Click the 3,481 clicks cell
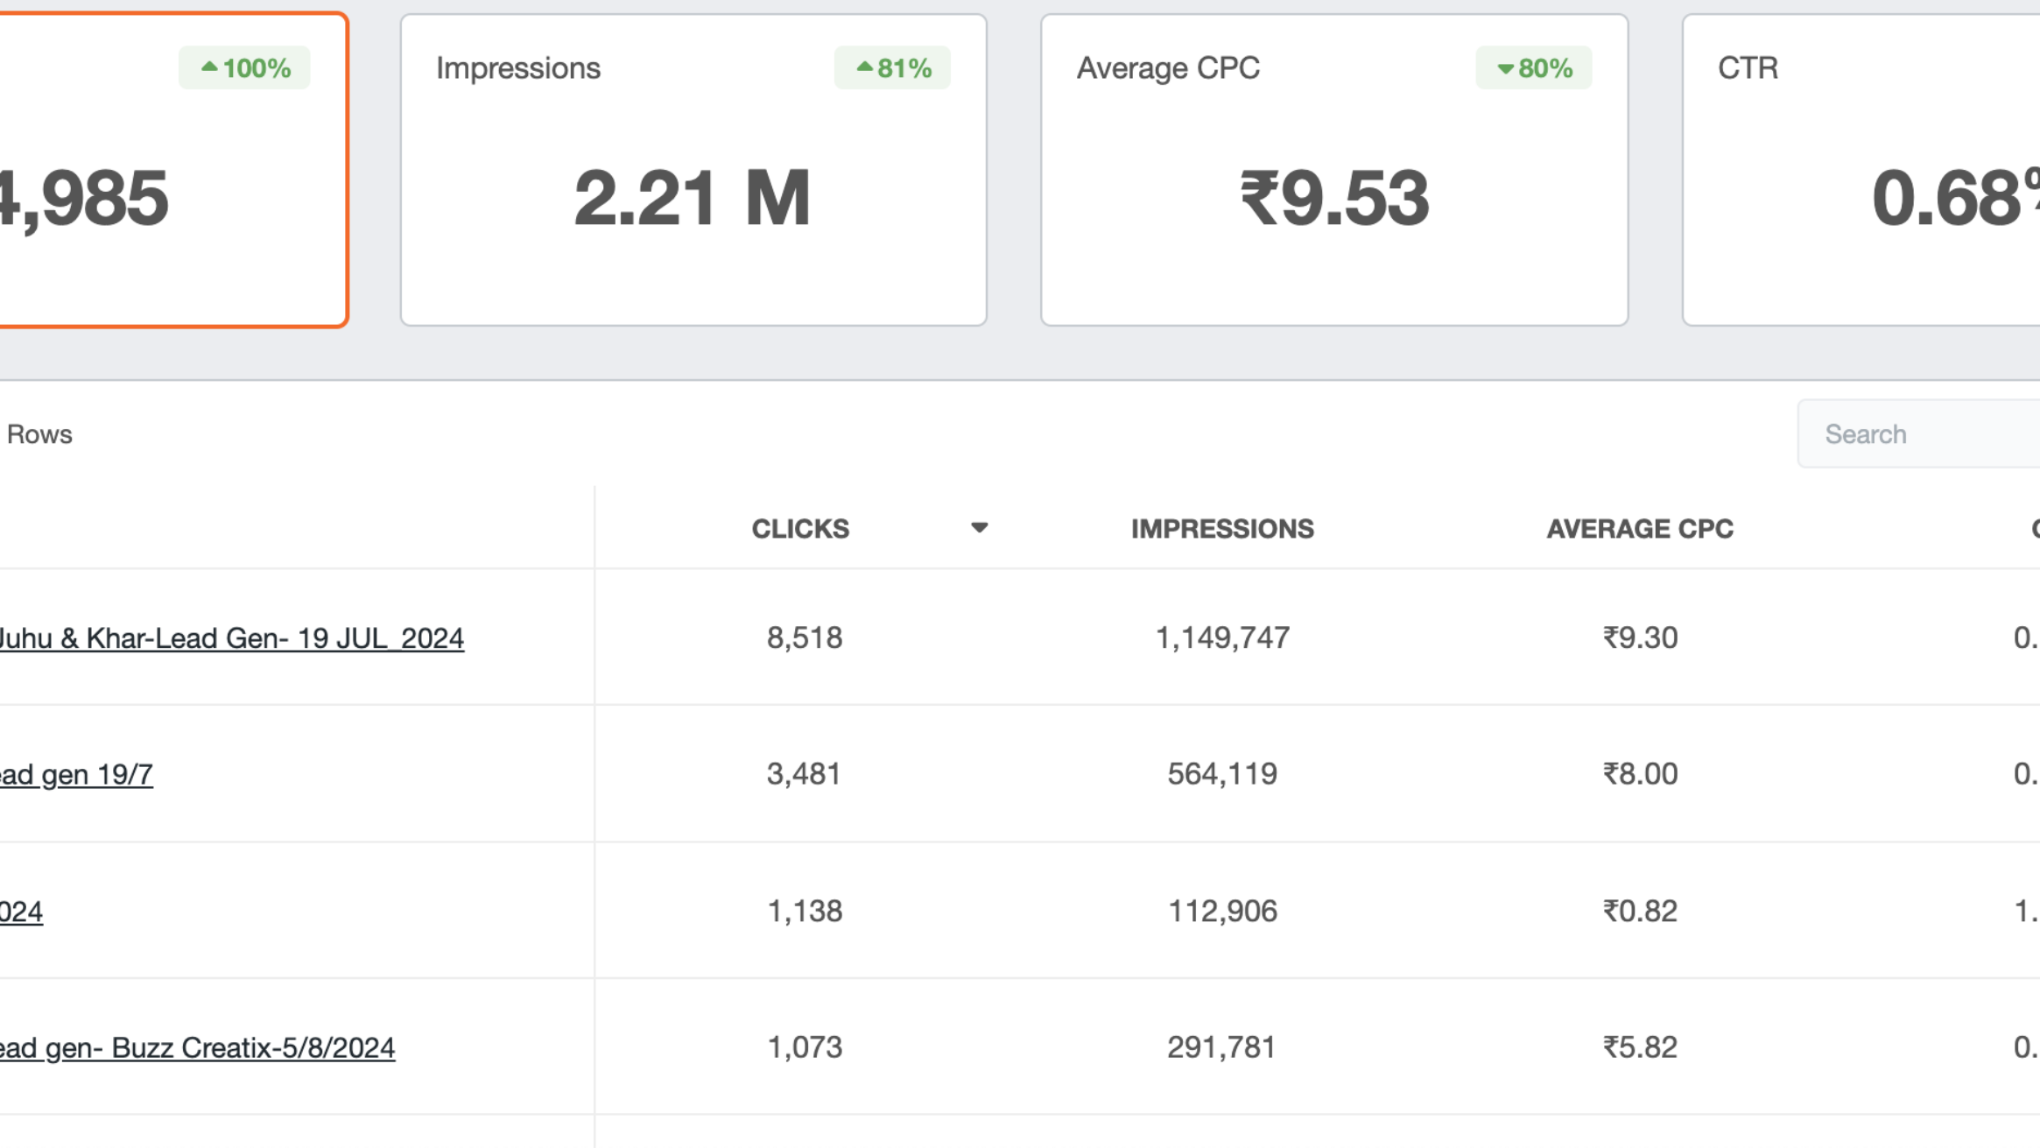2040x1148 pixels. (804, 774)
